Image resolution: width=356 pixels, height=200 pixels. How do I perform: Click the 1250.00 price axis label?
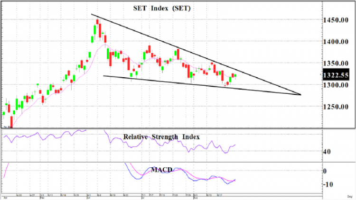(336, 107)
